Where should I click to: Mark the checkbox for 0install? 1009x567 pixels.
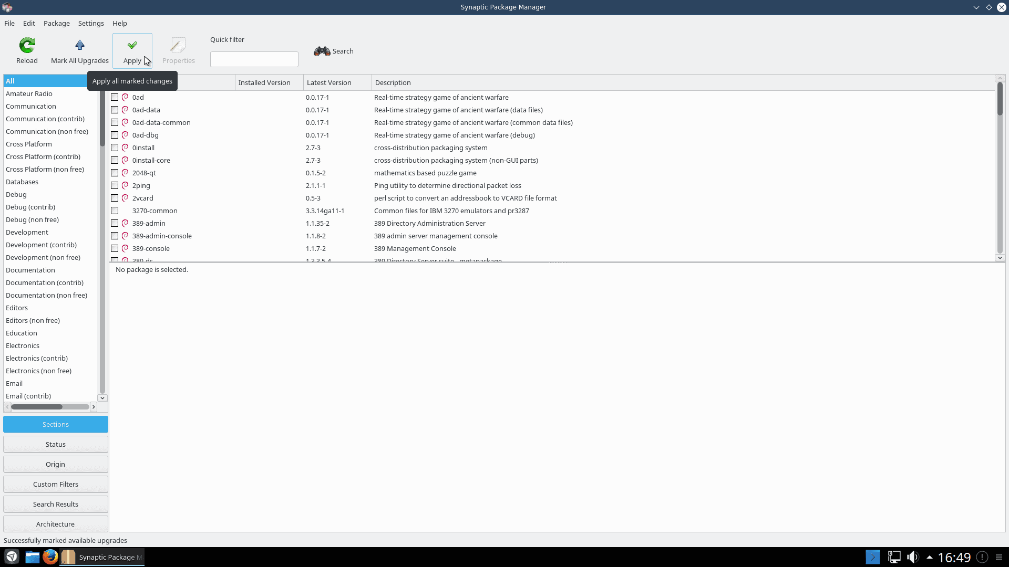[115, 148]
